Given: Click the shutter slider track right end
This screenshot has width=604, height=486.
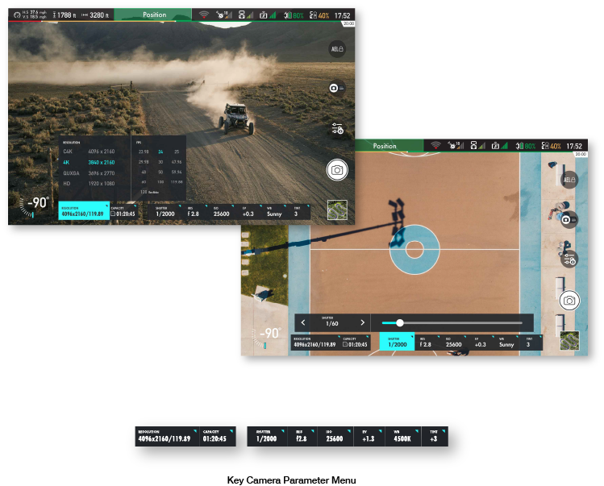Looking at the screenshot, I should [x=520, y=322].
